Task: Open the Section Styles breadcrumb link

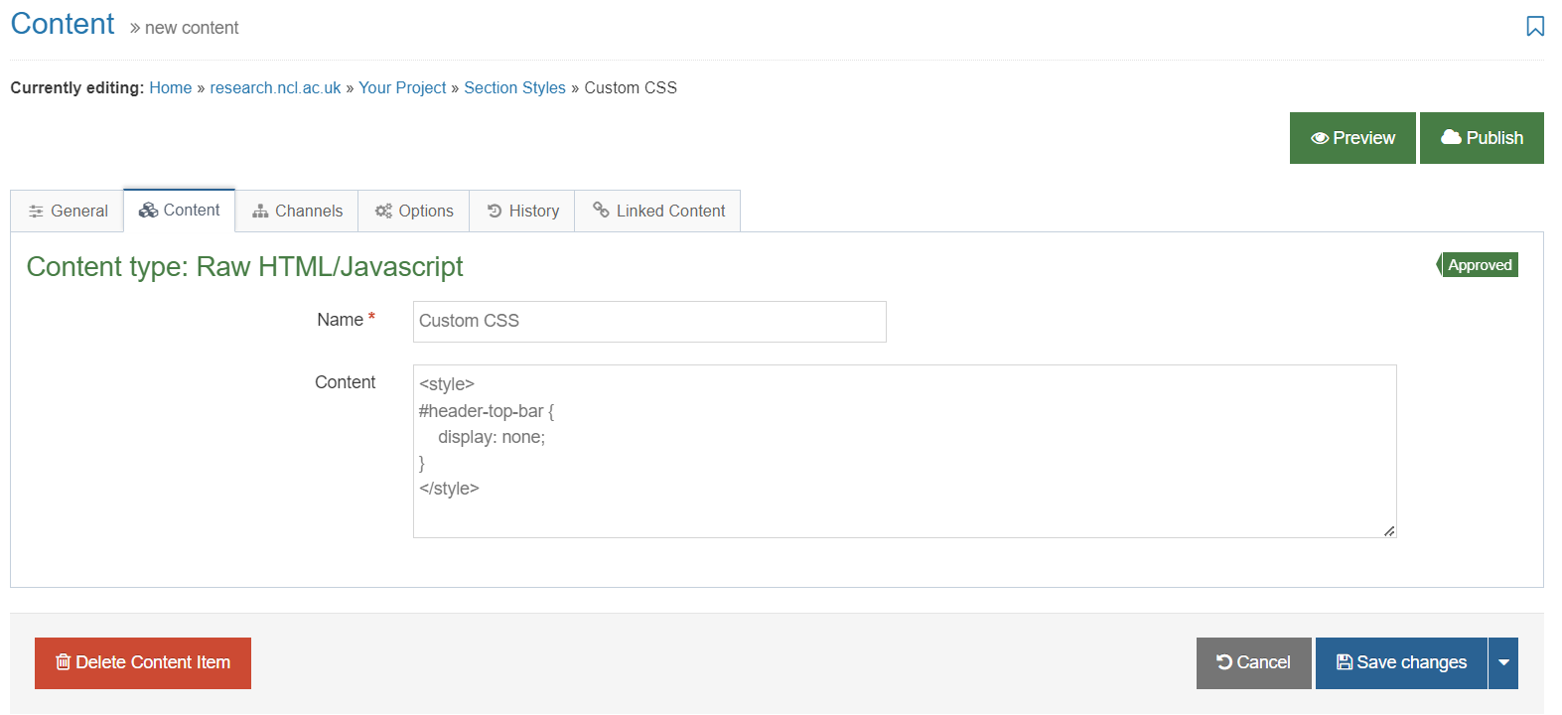Action: tap(514, 87)
